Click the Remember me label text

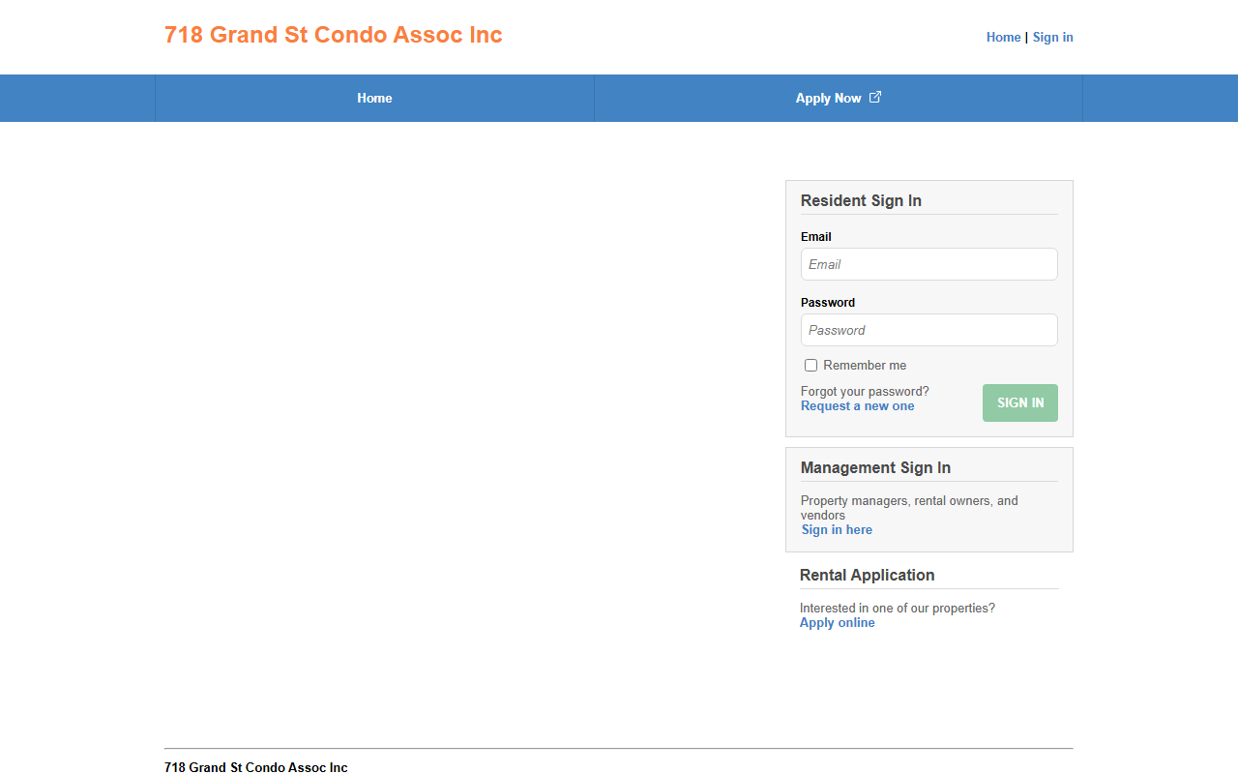[x=865, y=365]
